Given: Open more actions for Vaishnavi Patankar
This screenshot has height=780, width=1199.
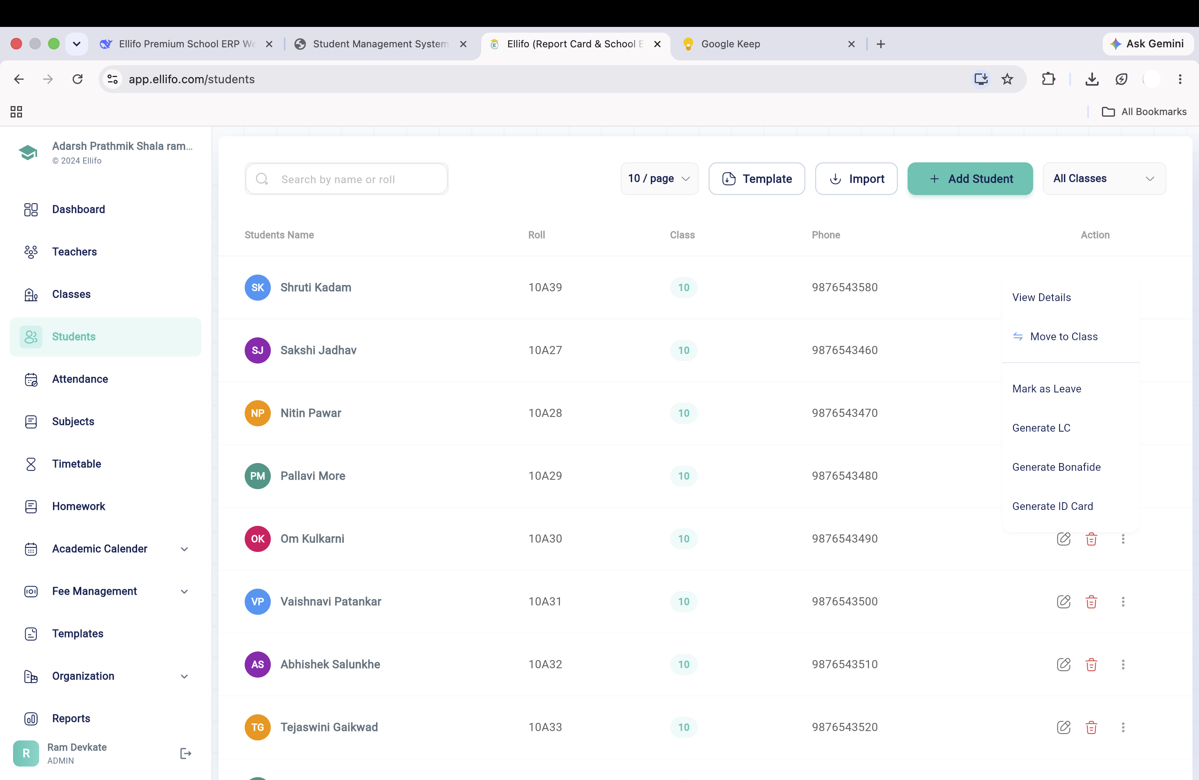Looking at the screenshot, I should click(1123, 602).
